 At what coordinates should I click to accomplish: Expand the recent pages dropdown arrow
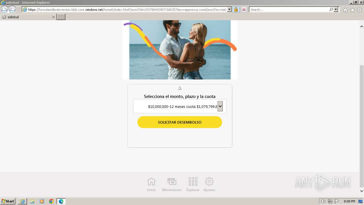pos(18,9)
